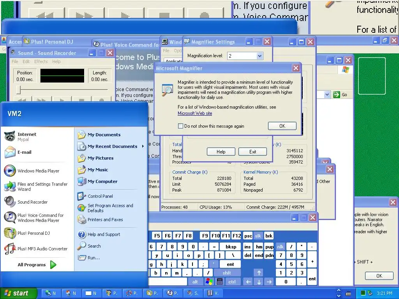Open Effects menu in Sound Recorder
Screen dimensions: 399x299
click(x=41, y=62)
